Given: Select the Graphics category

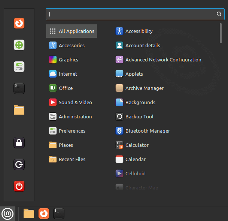Looking at the screenshot, I should pyautogui.click(x=72, y=60).
